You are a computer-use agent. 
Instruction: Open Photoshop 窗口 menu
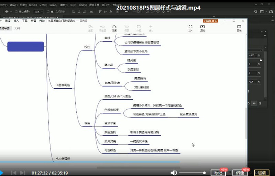point(106,5)
